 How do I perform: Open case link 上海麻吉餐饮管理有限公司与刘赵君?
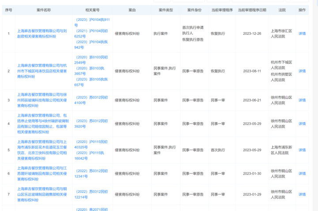click(42, 34)
